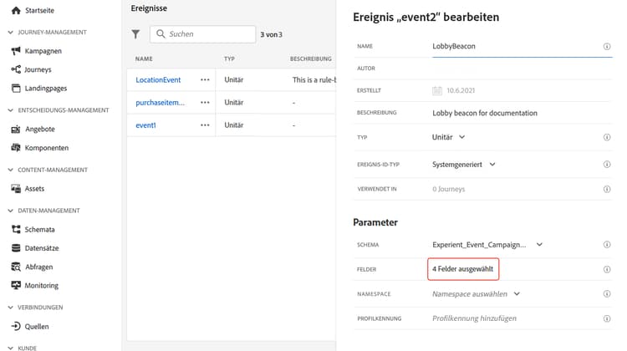The width and height of the screenshot is (627, 351).
Task: Collapse the Entscheidungs-Management section
Action: coord(10,110)
